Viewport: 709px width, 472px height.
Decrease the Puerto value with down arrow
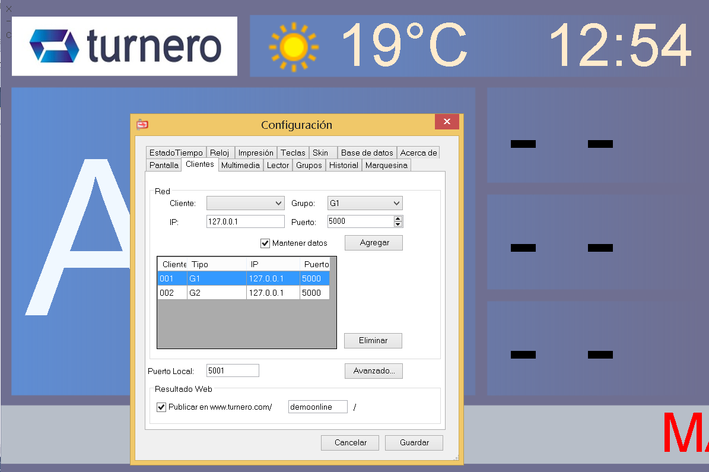(398, 224)
